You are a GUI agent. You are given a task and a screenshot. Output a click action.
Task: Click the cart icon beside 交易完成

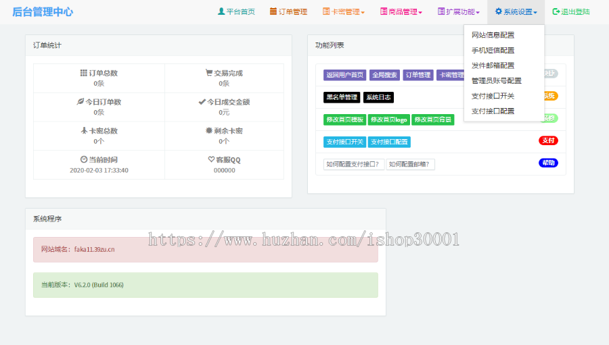pyautogui.click(x=209, y=73)
